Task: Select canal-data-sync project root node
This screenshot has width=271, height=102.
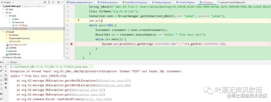Action: [x=13, y=6]
